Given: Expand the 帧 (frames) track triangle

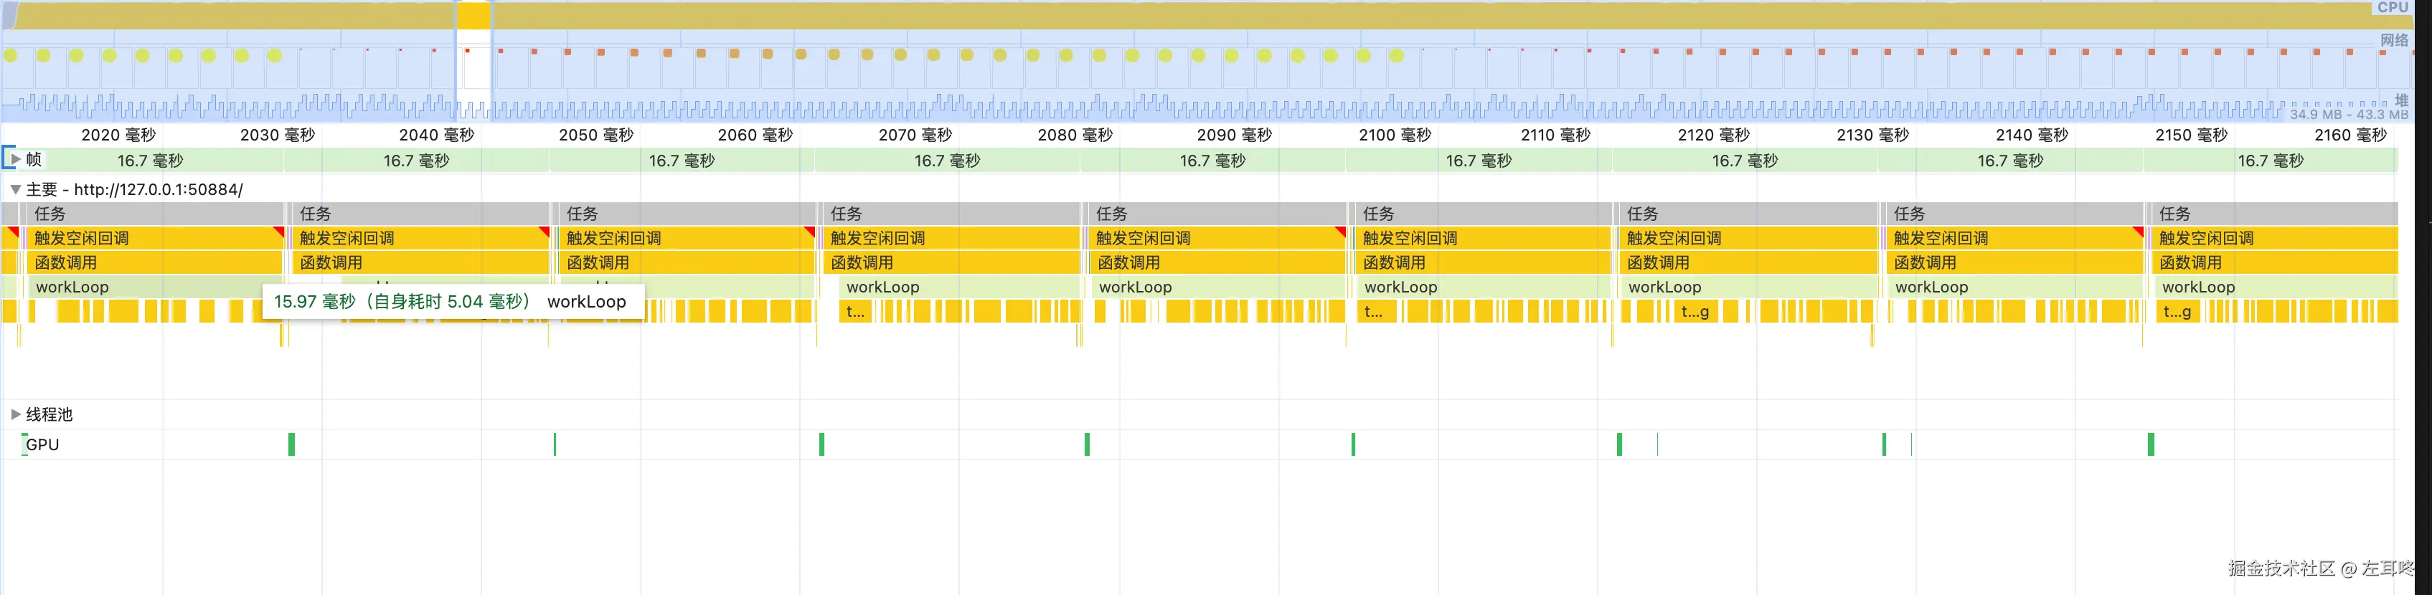Looking at the screenshot, I should pos(15,159).
